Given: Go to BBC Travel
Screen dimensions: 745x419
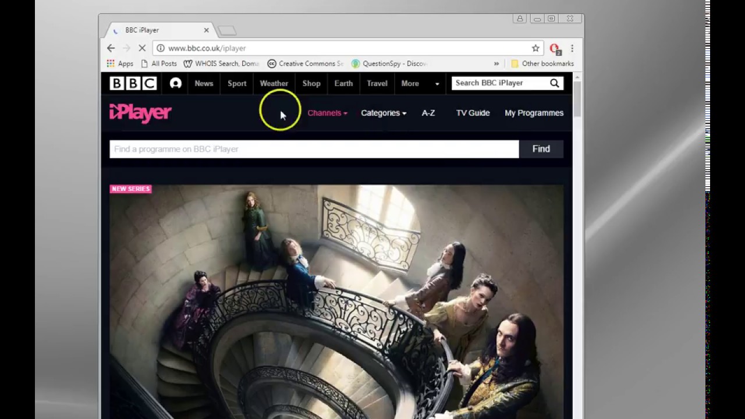Looking at the screenshot, I should tap(377, 83).
